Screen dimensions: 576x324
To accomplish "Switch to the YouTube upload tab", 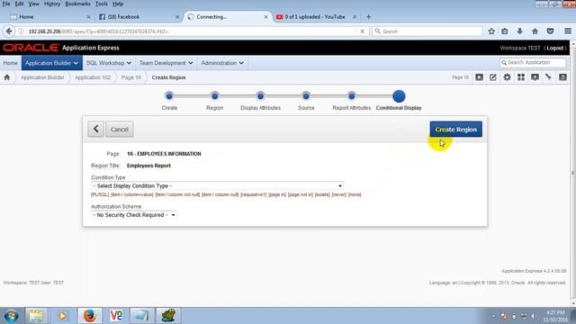I will tap(316, 17).
